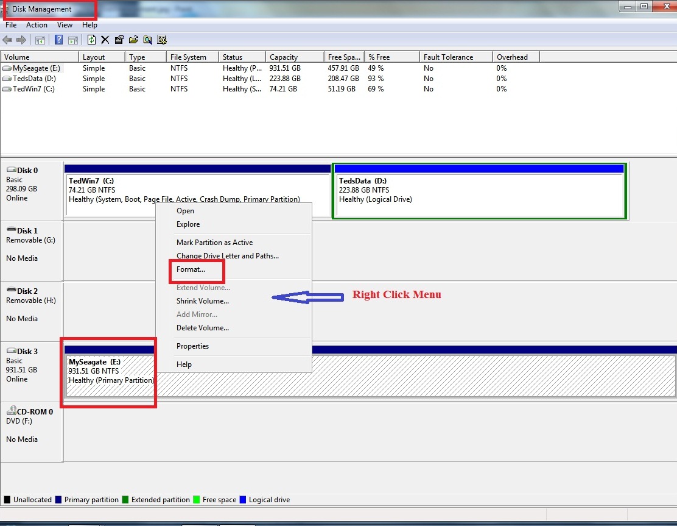Click the Refresh icon on the toolbar
The image size is (677, 526).
(91, 40)
